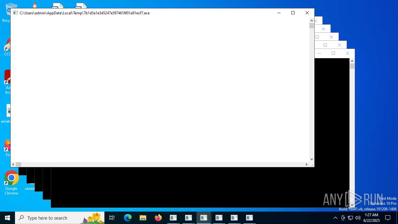Viewport: 398px width, 224px height.
Task: Click up arrow of rear console's vertical scrollbar
Action: (x=352, y=61)
